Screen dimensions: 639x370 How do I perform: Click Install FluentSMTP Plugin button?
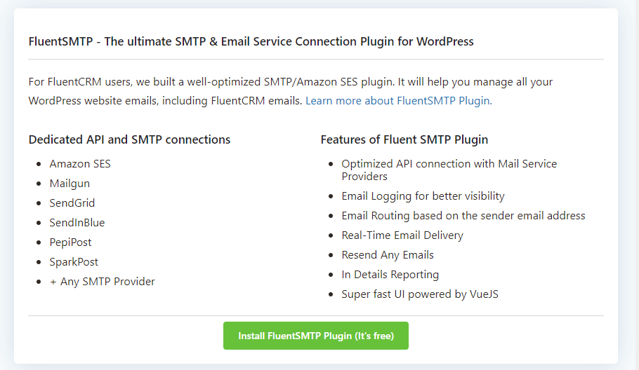[316, 336]
